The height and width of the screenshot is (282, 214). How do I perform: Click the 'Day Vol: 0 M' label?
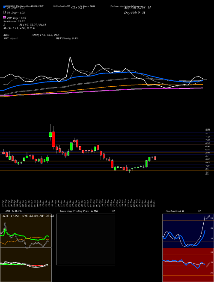(x=134, y=12)
